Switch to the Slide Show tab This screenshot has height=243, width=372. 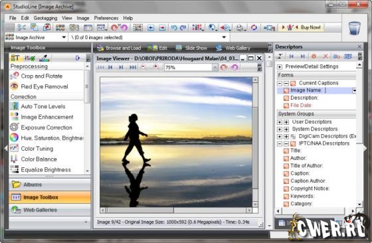[x=191, y=48]
